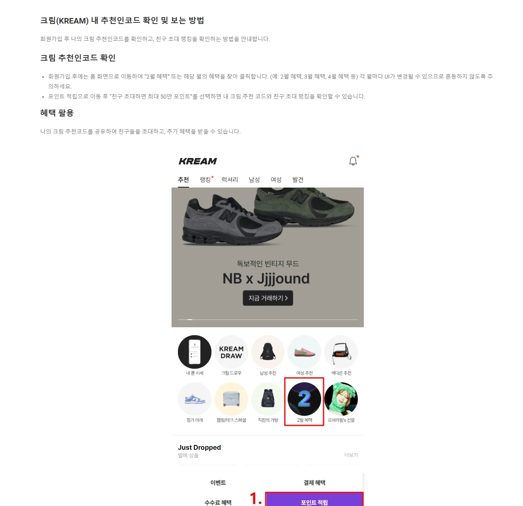Click the purple 포인트 적립 button

314,500
